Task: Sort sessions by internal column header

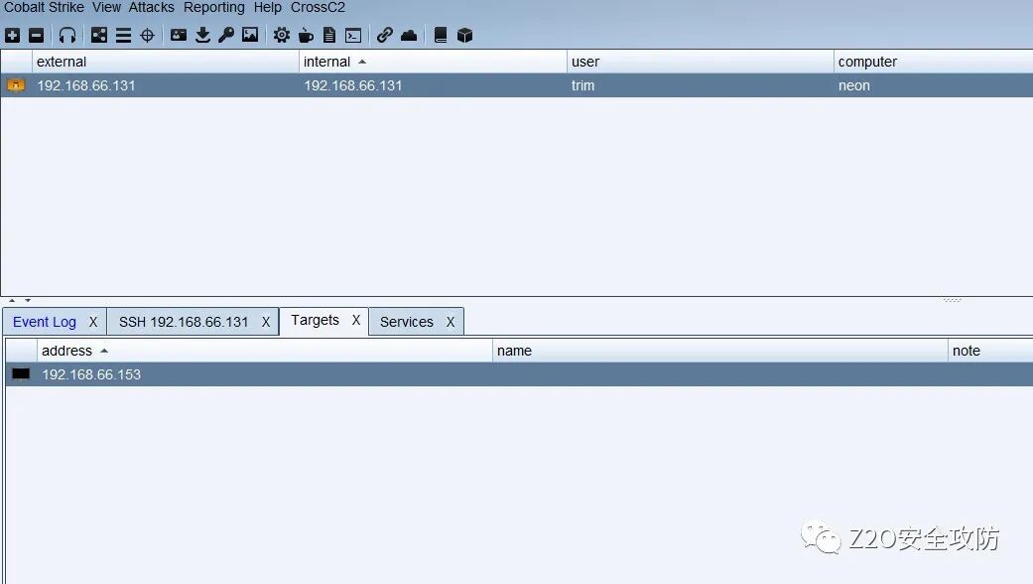Action: coord(433,62)
